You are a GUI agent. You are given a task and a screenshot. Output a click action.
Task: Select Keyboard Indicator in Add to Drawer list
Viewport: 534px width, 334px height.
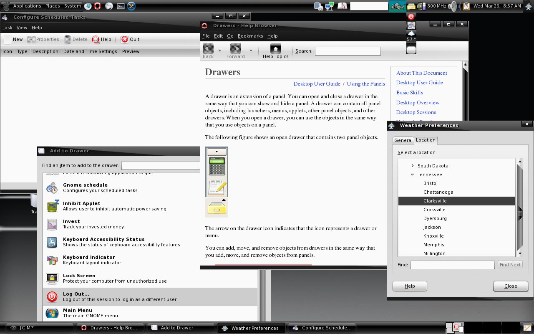click(150, 260)
